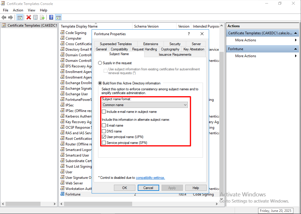Click the Properties toolbar icon
The width and height of the screenshot is (301, 214).
tap(35, 17)
